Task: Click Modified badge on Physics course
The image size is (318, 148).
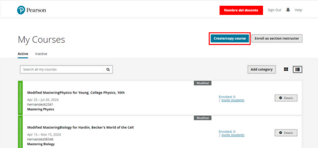Action: pos(203,83)
